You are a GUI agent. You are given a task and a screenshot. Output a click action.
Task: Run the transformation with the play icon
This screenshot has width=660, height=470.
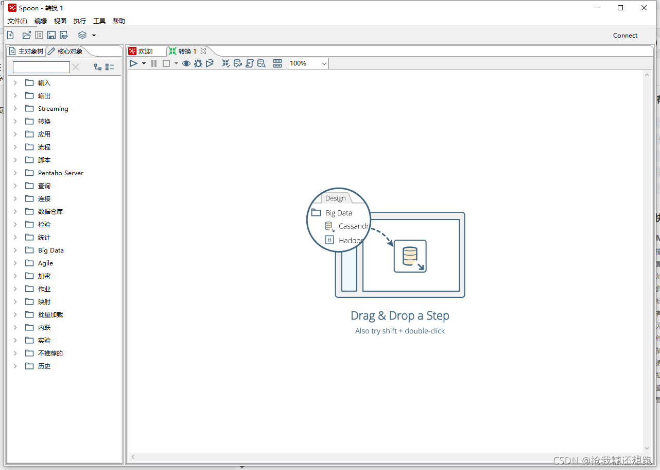coord(133,63)
